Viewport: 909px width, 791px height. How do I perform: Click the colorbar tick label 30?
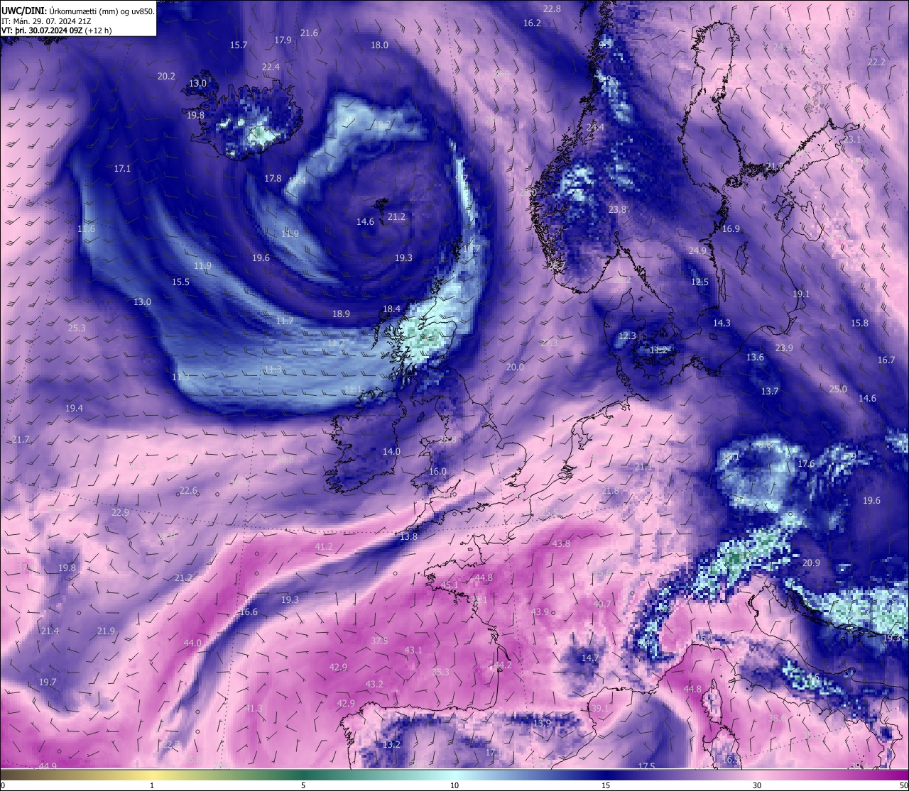[x=757, y=786]
